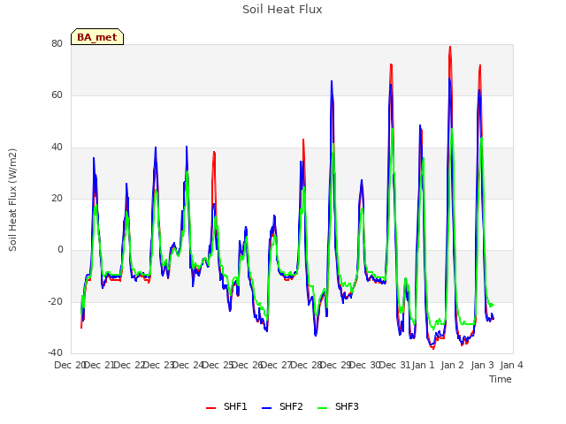Viewport: 566px width, 424px height.
Task: Click the Time axis label
Action: (501, 379)
